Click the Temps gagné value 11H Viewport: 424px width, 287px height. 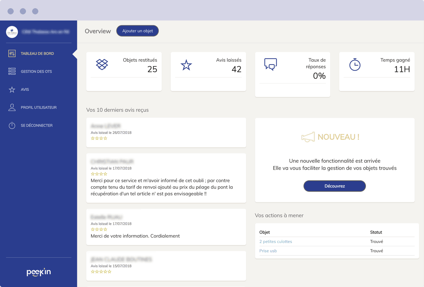tap(402, 69)
